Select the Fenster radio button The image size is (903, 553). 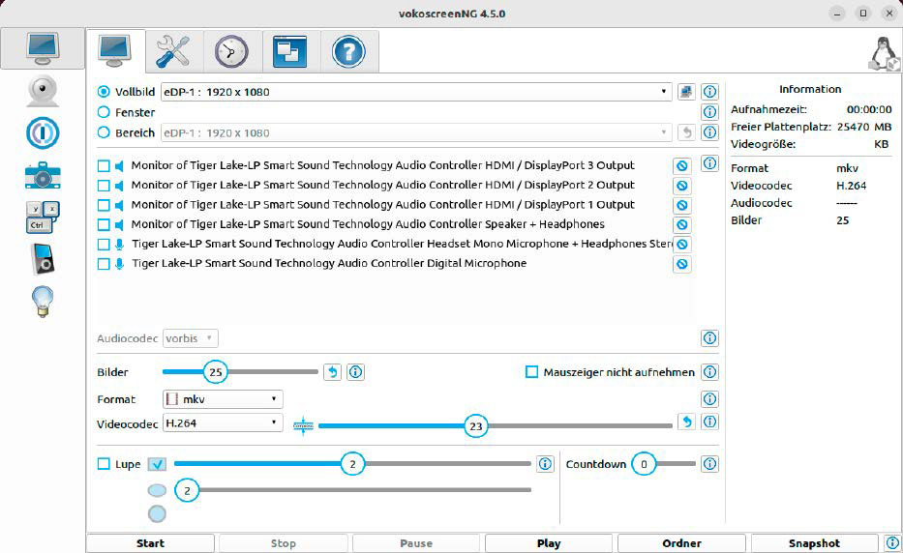click(105, 112)
